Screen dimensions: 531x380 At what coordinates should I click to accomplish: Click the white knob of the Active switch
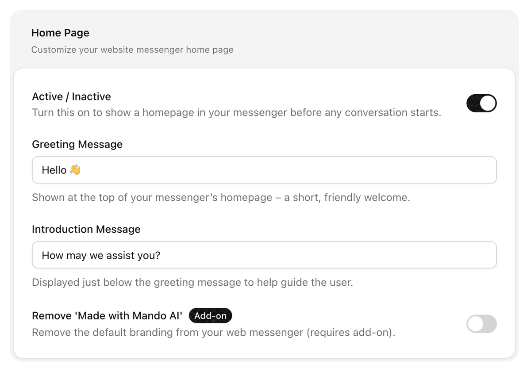[x=489, y=104]
